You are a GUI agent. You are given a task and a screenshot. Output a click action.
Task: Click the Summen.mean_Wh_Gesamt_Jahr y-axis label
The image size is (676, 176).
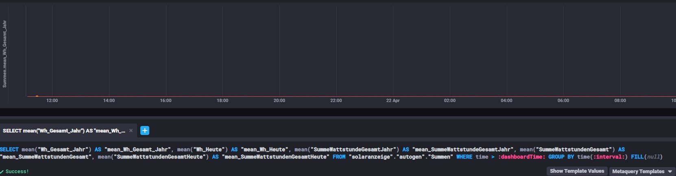(x=5, y=54)
